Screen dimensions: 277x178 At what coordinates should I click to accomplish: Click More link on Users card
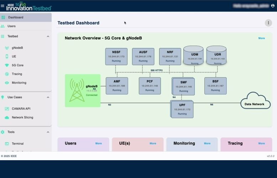[x=98, y=143]
